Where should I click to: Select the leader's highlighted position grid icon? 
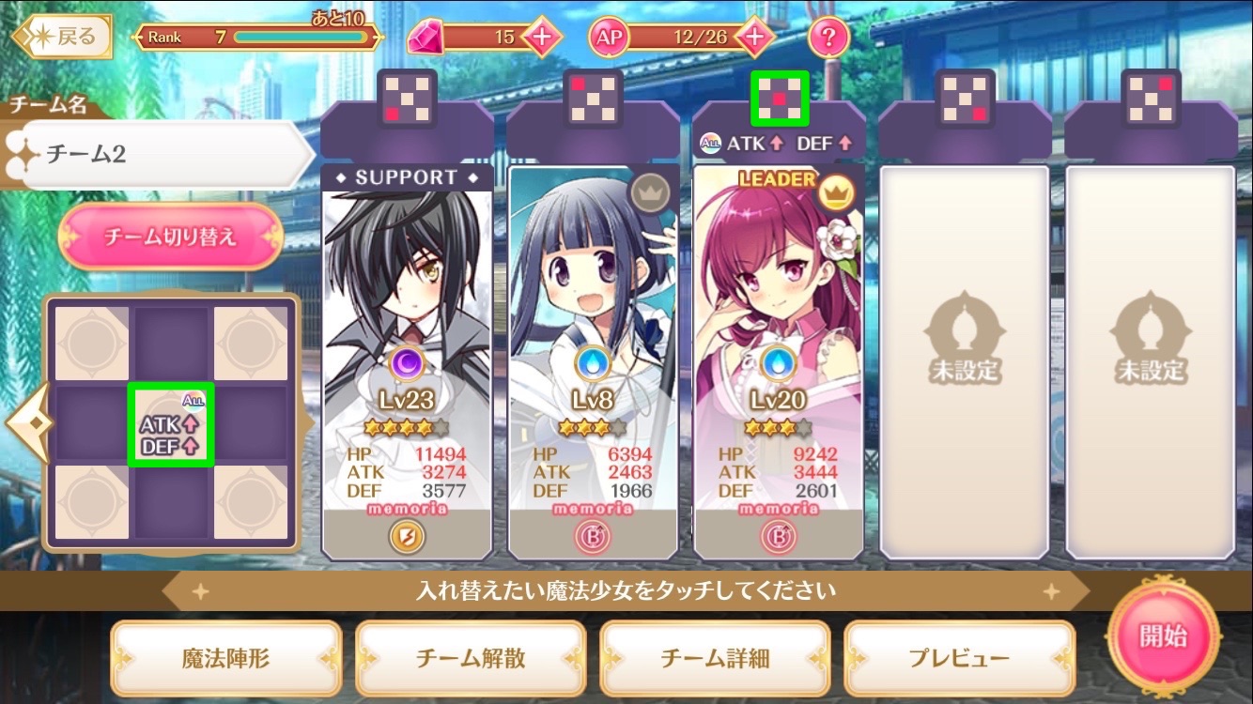tap(779, 99)
